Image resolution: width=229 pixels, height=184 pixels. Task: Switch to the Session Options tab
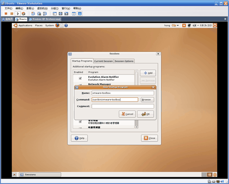[124, 61]
